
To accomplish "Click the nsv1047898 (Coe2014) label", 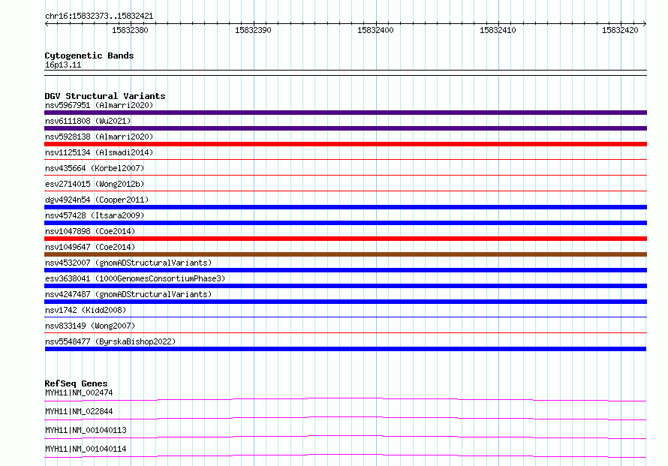I will 90,231.
